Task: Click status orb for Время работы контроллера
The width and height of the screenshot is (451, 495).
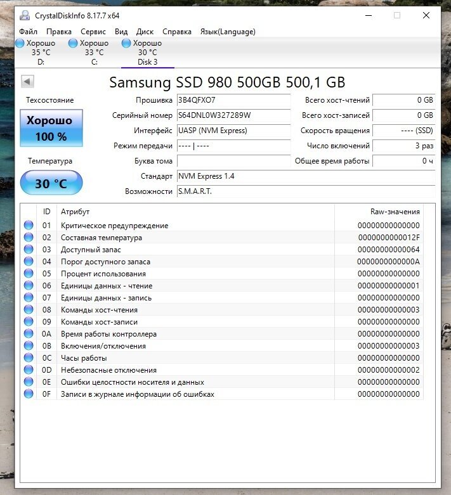Action: click(x=29, y=333)
